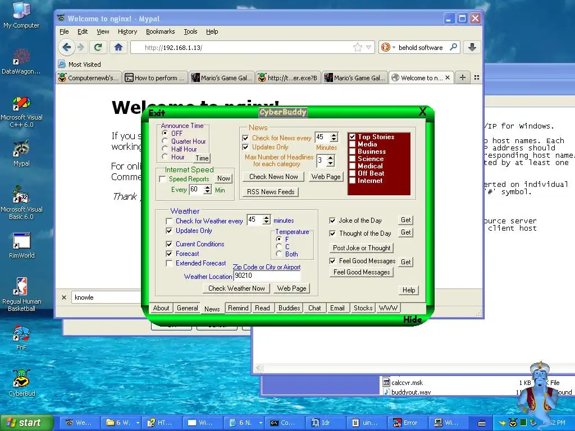The height and width of the screenshot is (431, 575).
Task: Open the Mypal raccoon desktop icon
Action: pos(21,153)
